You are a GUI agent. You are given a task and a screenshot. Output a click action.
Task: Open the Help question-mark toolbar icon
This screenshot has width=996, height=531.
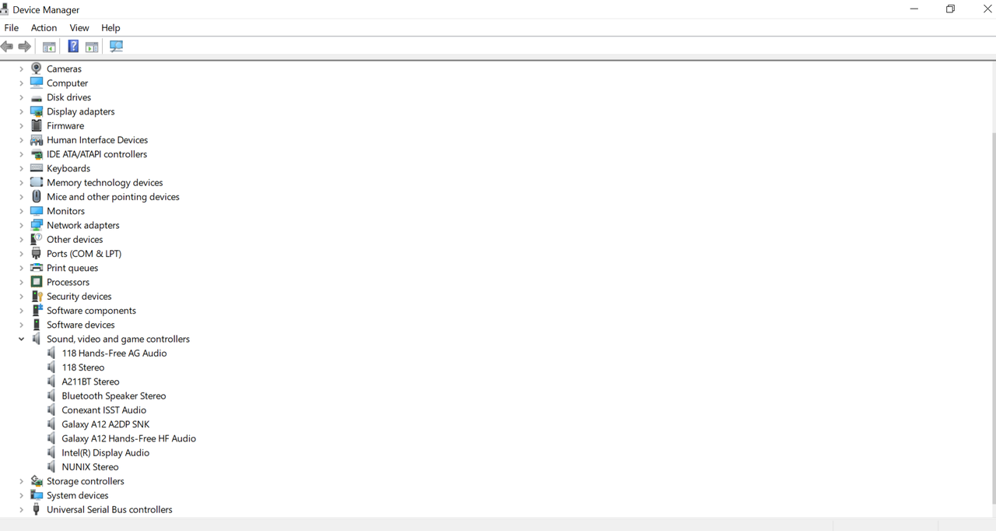click(x=73, y=47)
